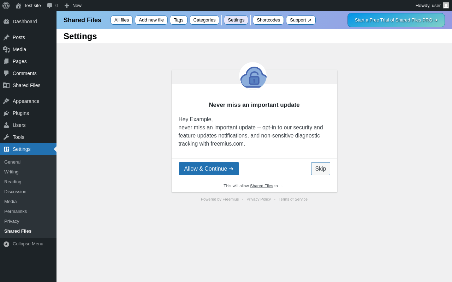Click the Shared Files link in dialog
This screenshot has width=452, height=282.
click(261, 186)
